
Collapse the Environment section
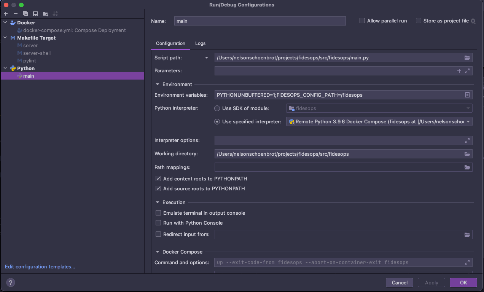[158, 84]
